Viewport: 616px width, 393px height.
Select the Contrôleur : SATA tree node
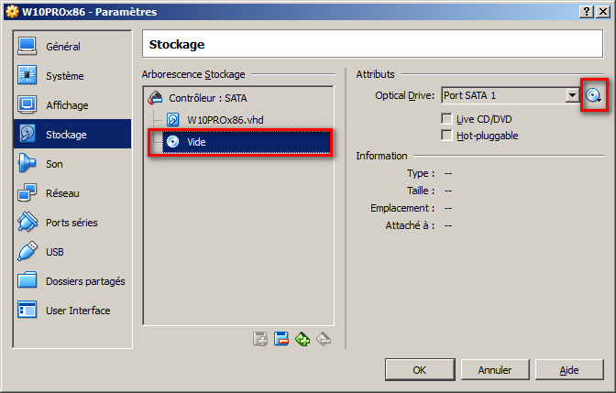tap(207, 97)
